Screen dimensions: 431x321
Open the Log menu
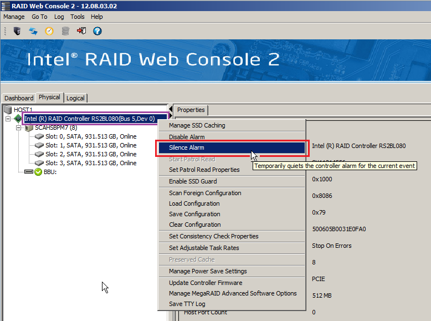coord(59,17)
